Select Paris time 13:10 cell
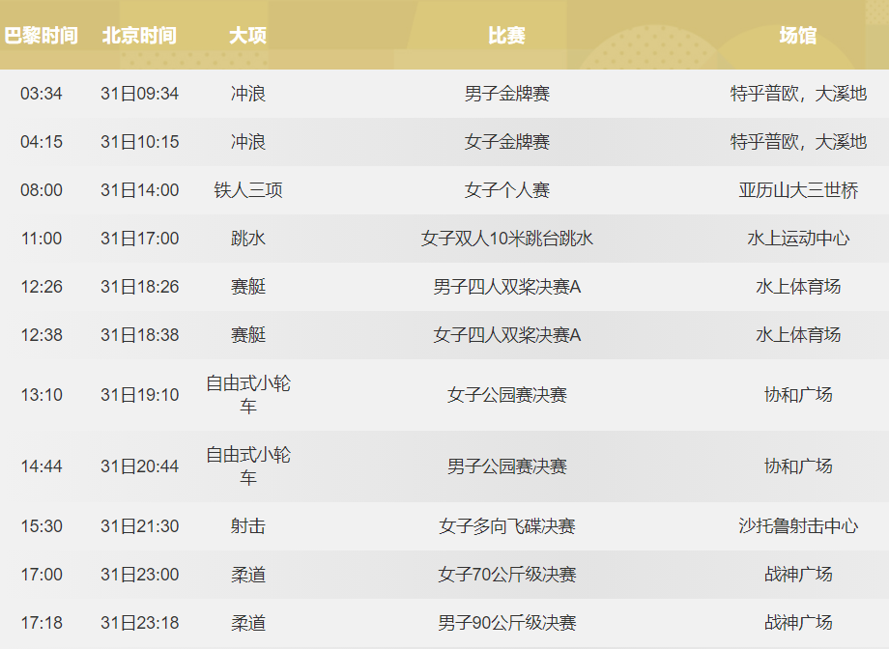This screenshot has height=649, width=889. (42, 394)
